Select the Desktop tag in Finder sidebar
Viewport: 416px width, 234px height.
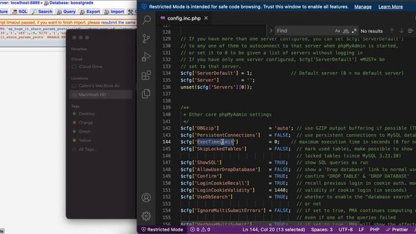pos(86,114)
